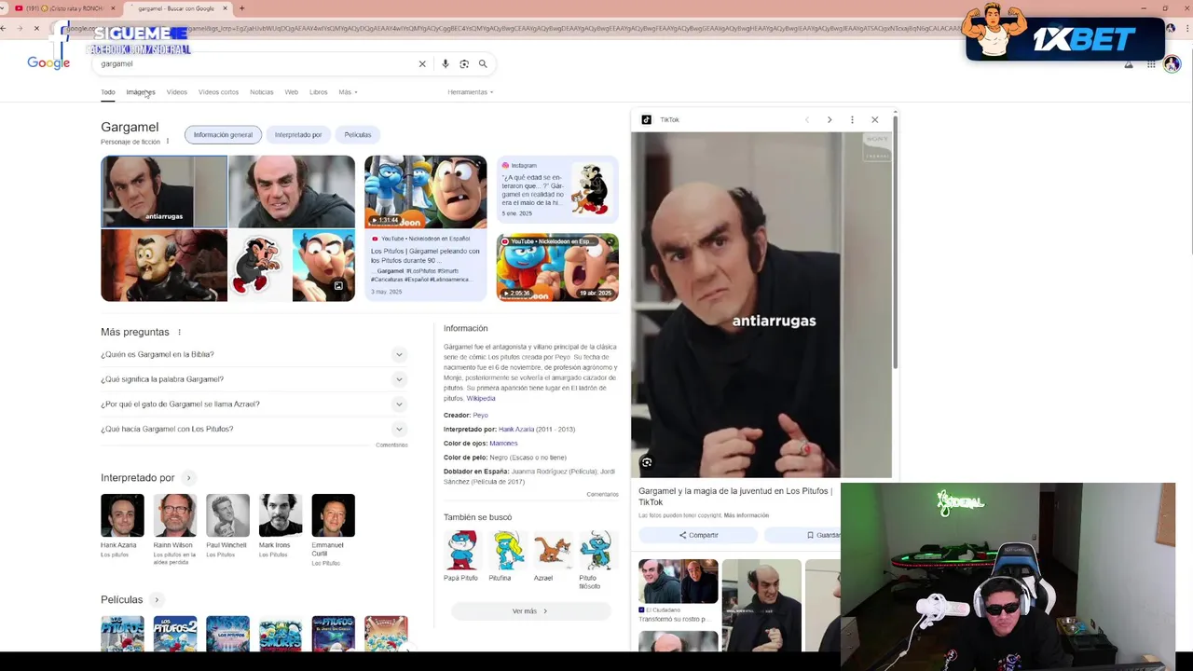Expand the Interpretado por section arrow
Viewport: 1193px width, 671px height.
(188, 478)
